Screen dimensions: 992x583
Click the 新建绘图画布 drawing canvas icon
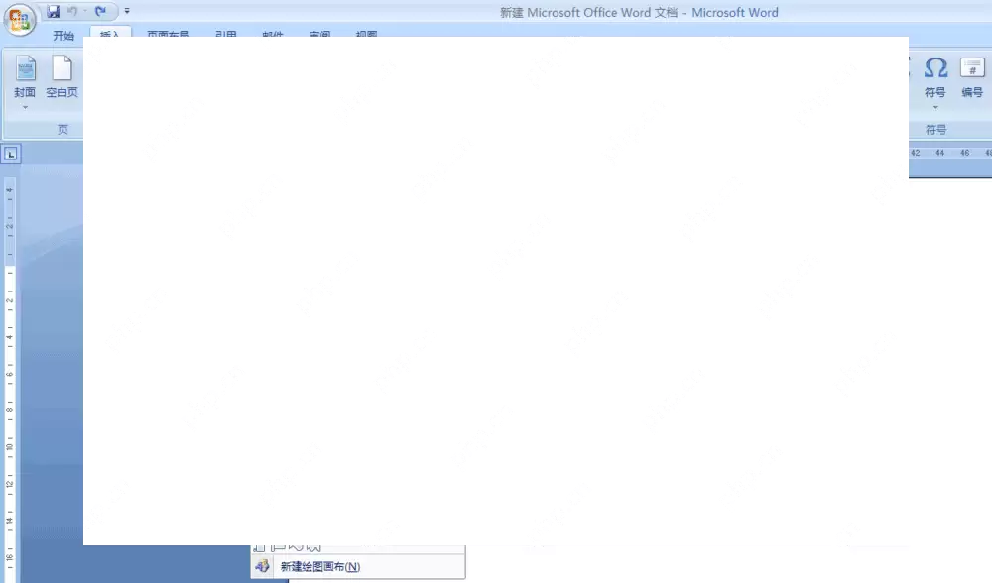261,565
